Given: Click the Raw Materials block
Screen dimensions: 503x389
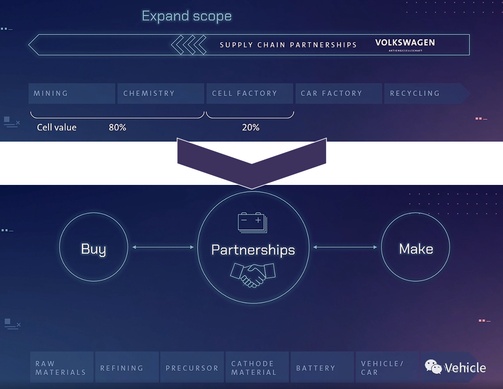Looking at the screenshot, I should (x=61, y=367).
